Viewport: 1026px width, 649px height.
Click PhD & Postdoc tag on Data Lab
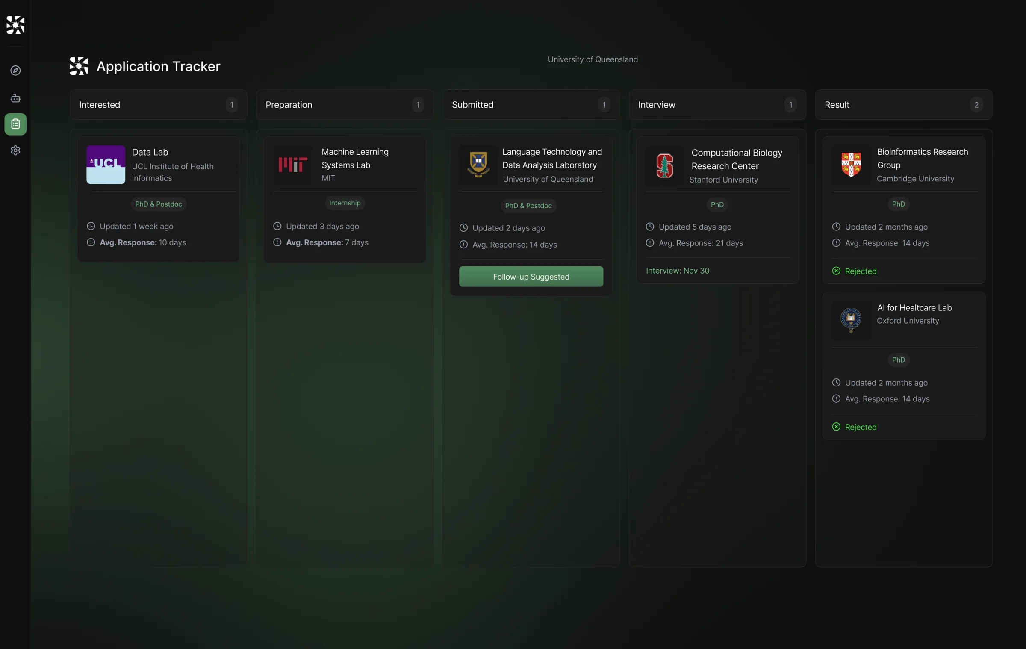[159, 204]
